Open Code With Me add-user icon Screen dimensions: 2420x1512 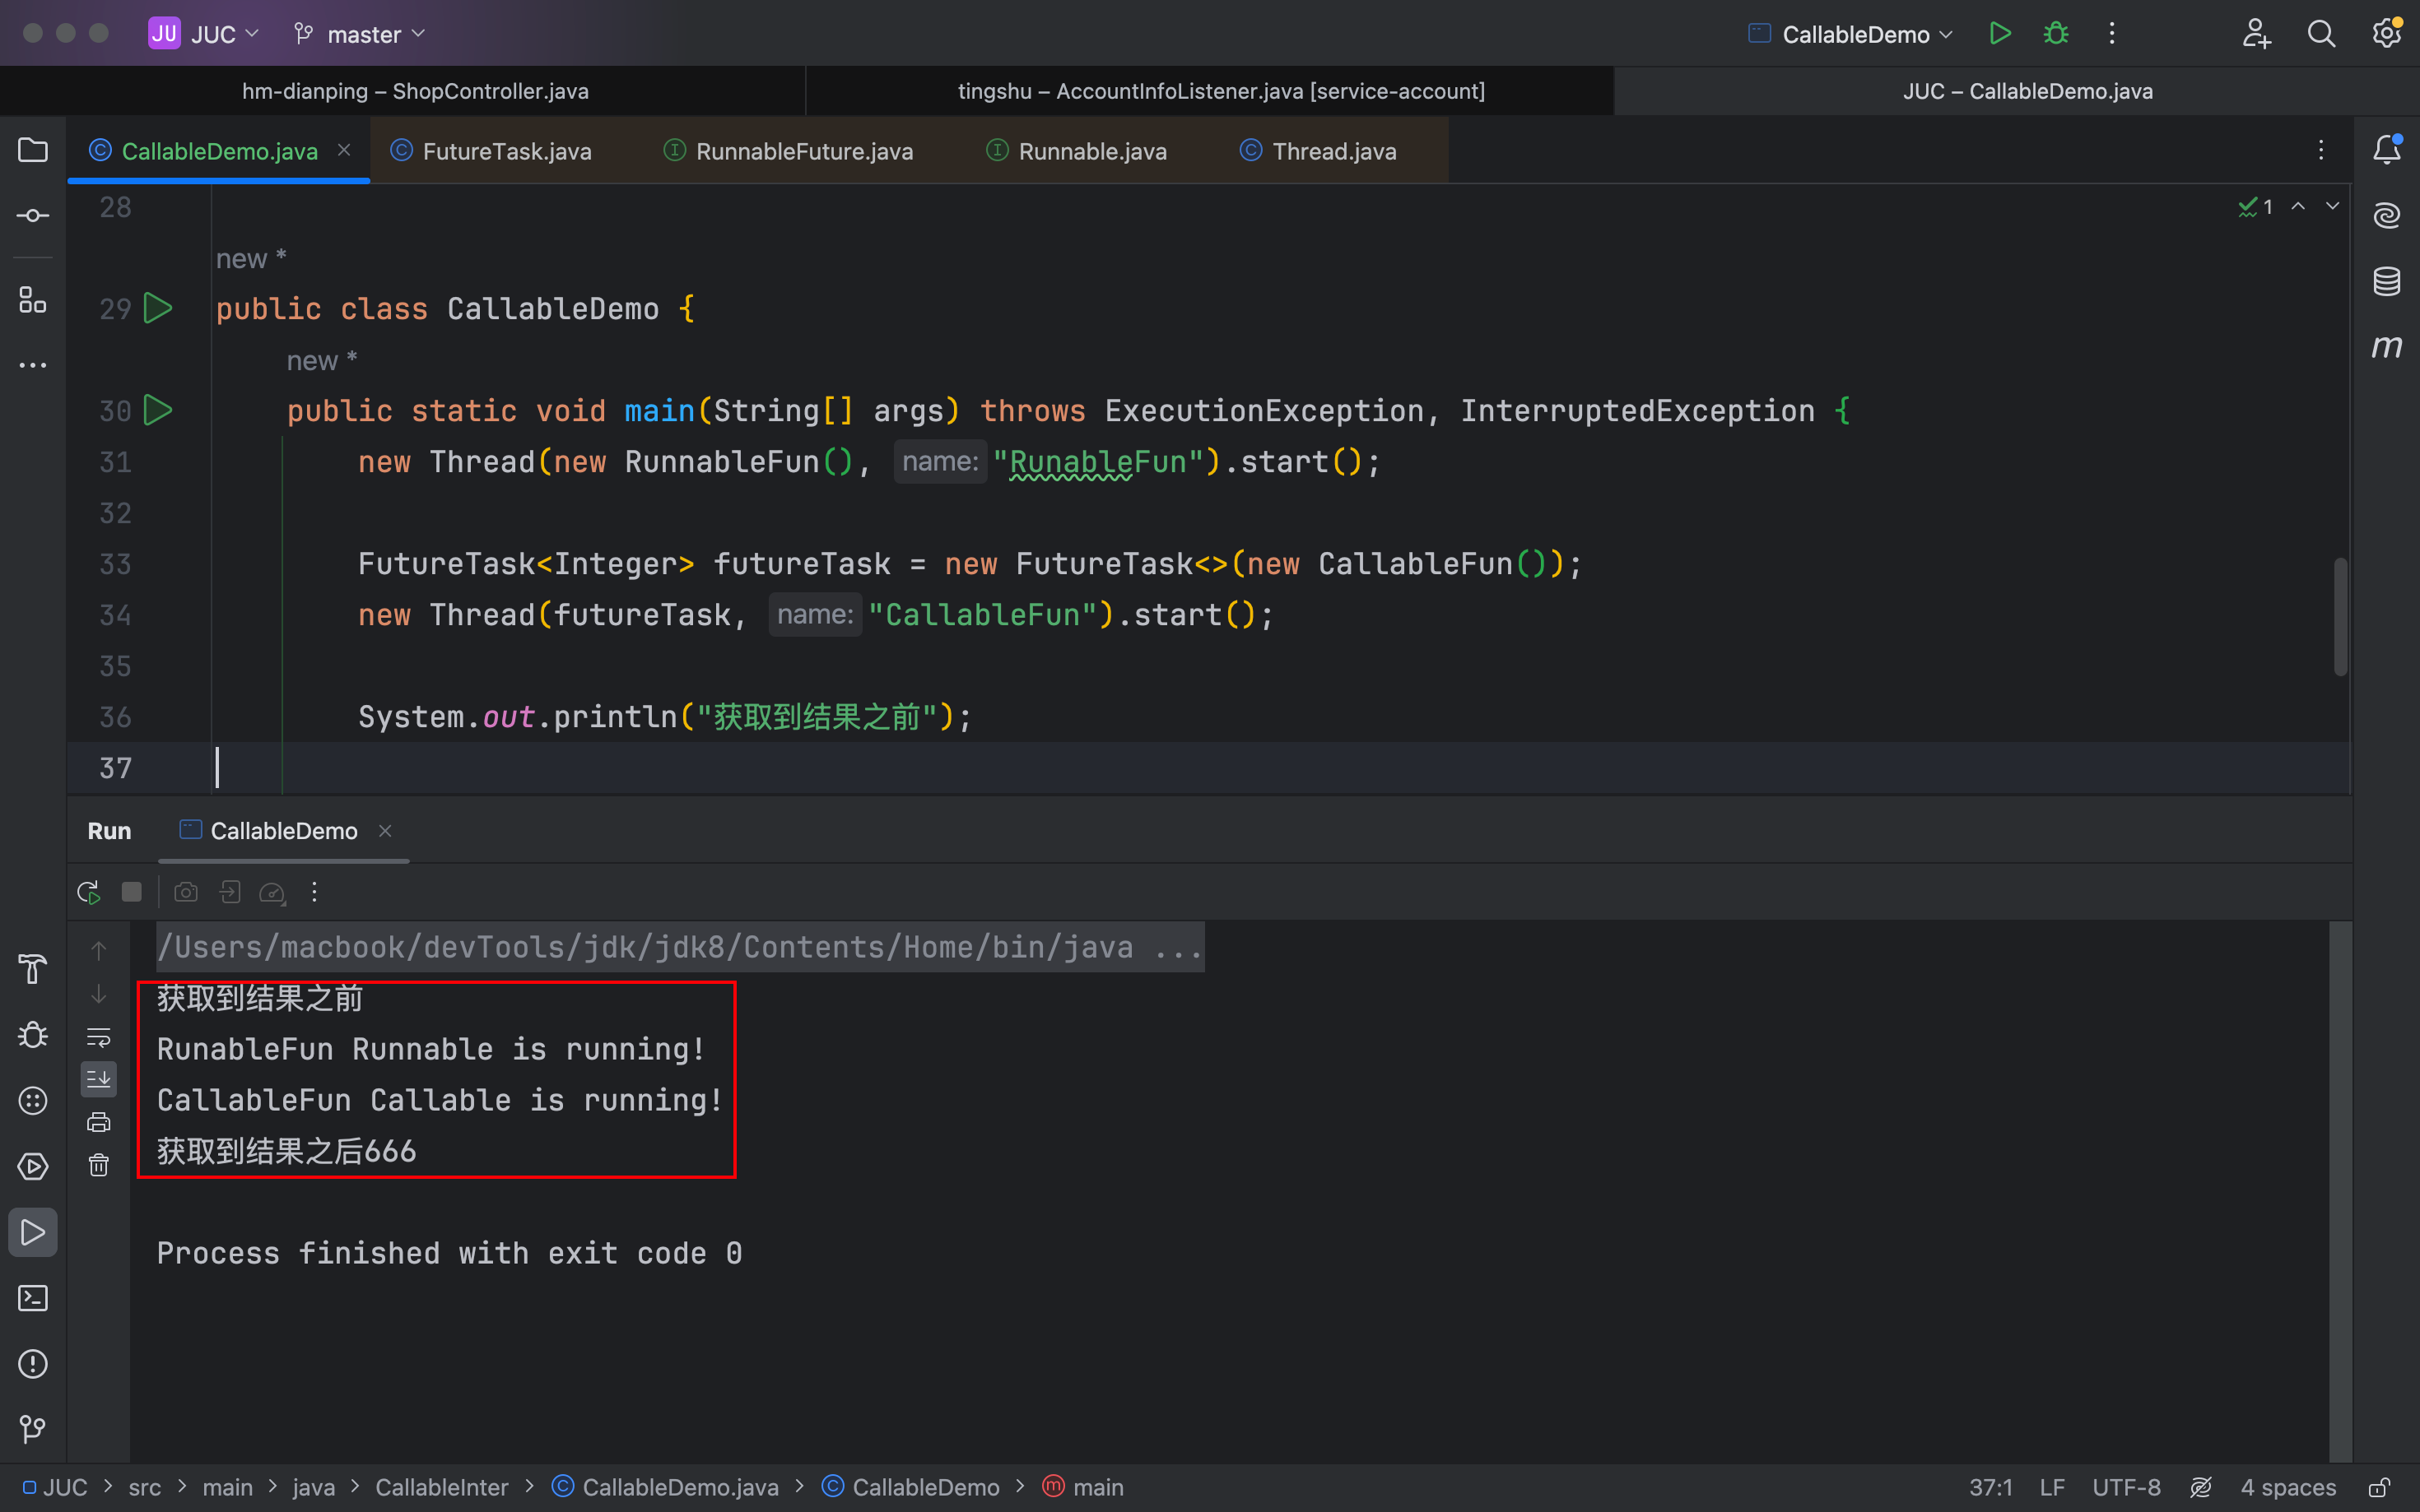point(2256,34)
